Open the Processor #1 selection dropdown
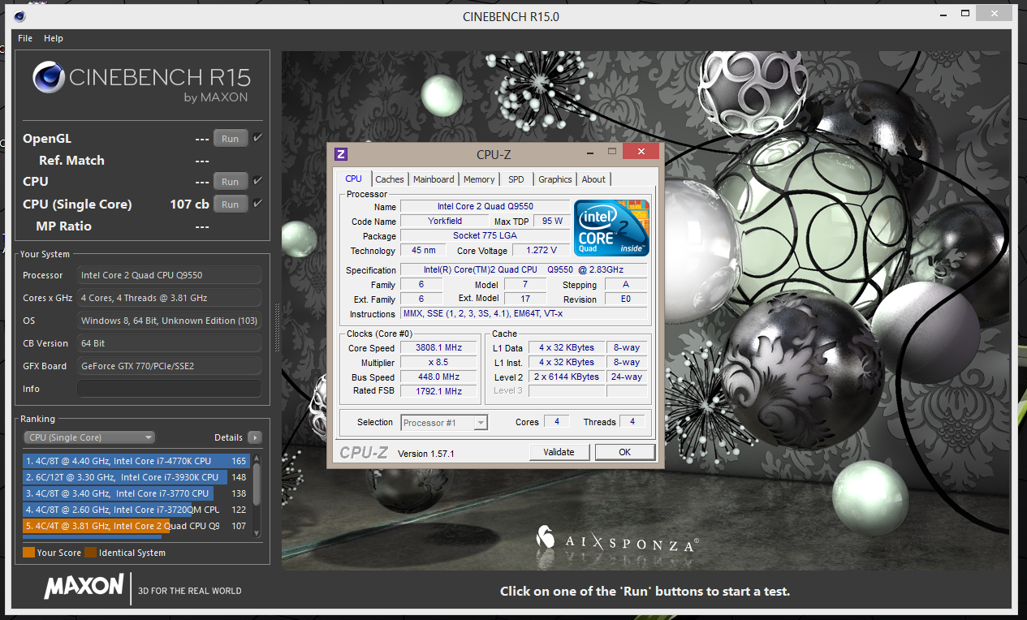 pyautogui.click(x=444, y=422)
